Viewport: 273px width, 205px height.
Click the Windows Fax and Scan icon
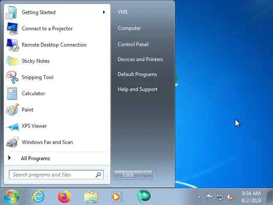click(12, 142)
